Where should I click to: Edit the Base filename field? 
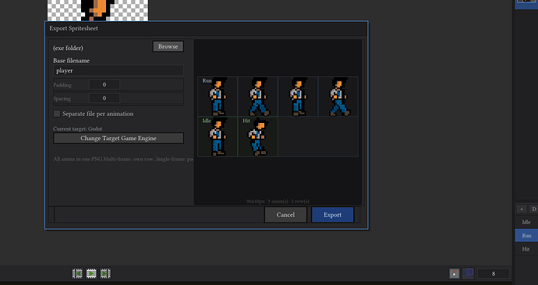tap(119, 71)
